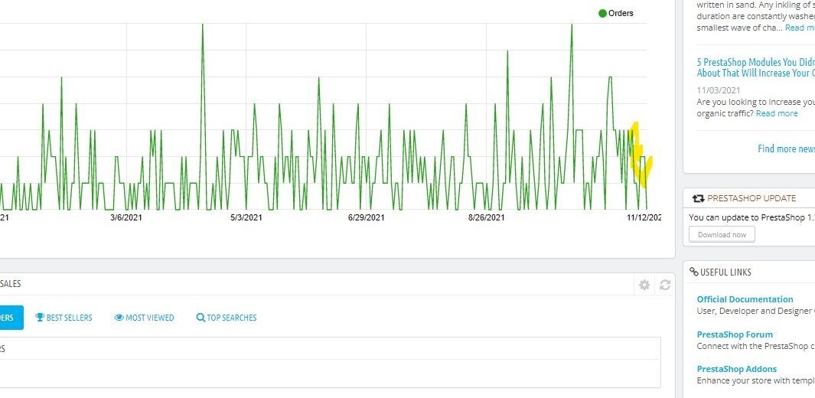Open the 5 PrestaShop Modules article headline
This screenshot has width=815, height=398.
point(756,67)
